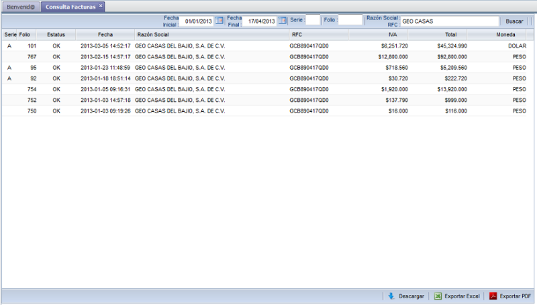Click the Exportar PDF icon
This screenshot has width=537, height=305.
pos(493,296)
